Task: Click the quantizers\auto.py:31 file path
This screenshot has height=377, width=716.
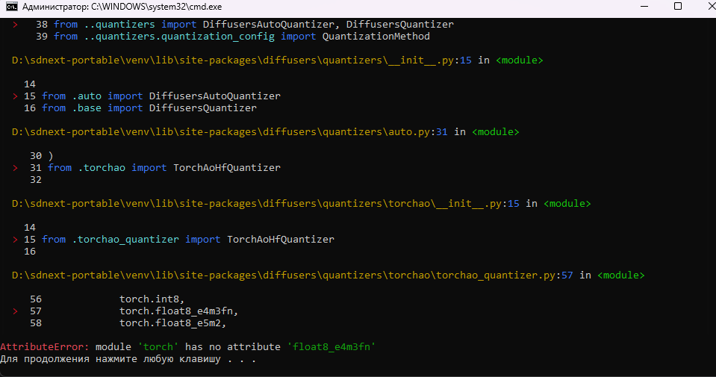Action: (x=230, y=132)
